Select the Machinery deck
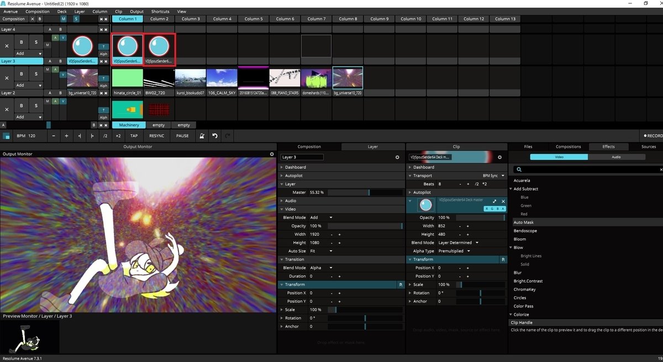Image resolution: width=663 pixels, height=362 pixels. click(129, 125)
